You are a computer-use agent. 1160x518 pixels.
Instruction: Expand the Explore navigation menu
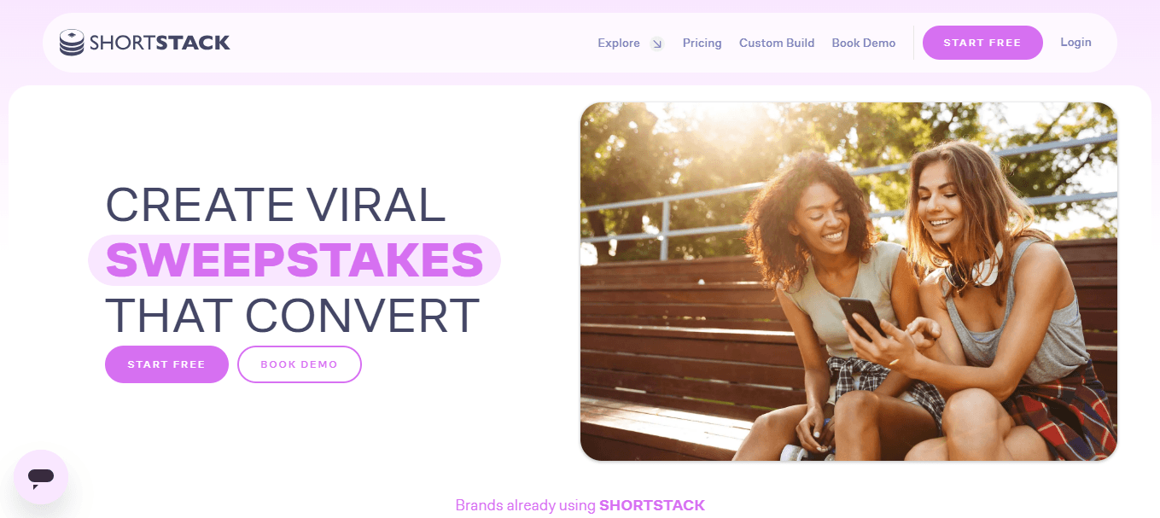tap(619, 43)
